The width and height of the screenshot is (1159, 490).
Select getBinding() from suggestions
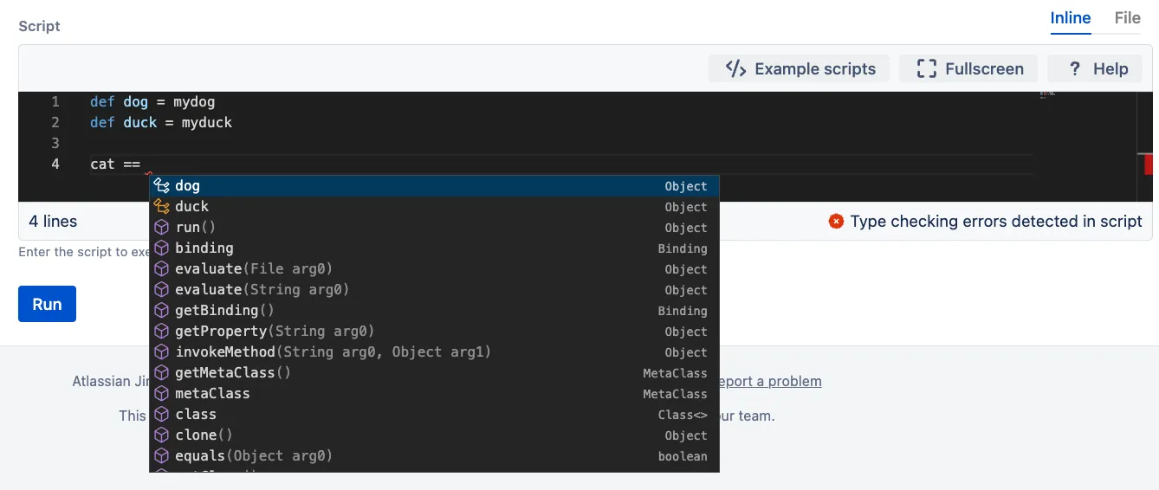click(x=434, y=311)
